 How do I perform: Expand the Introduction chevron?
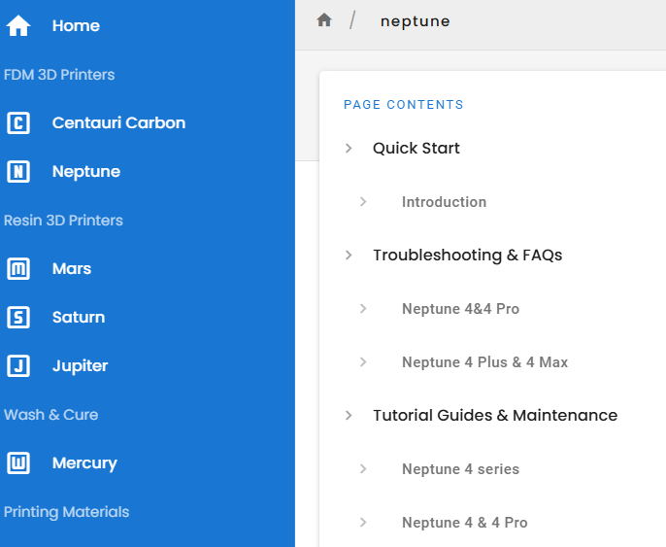(363, 201)
